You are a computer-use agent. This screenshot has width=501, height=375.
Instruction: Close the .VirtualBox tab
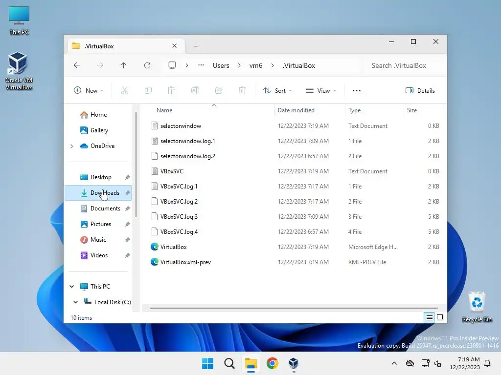point(175,46)
